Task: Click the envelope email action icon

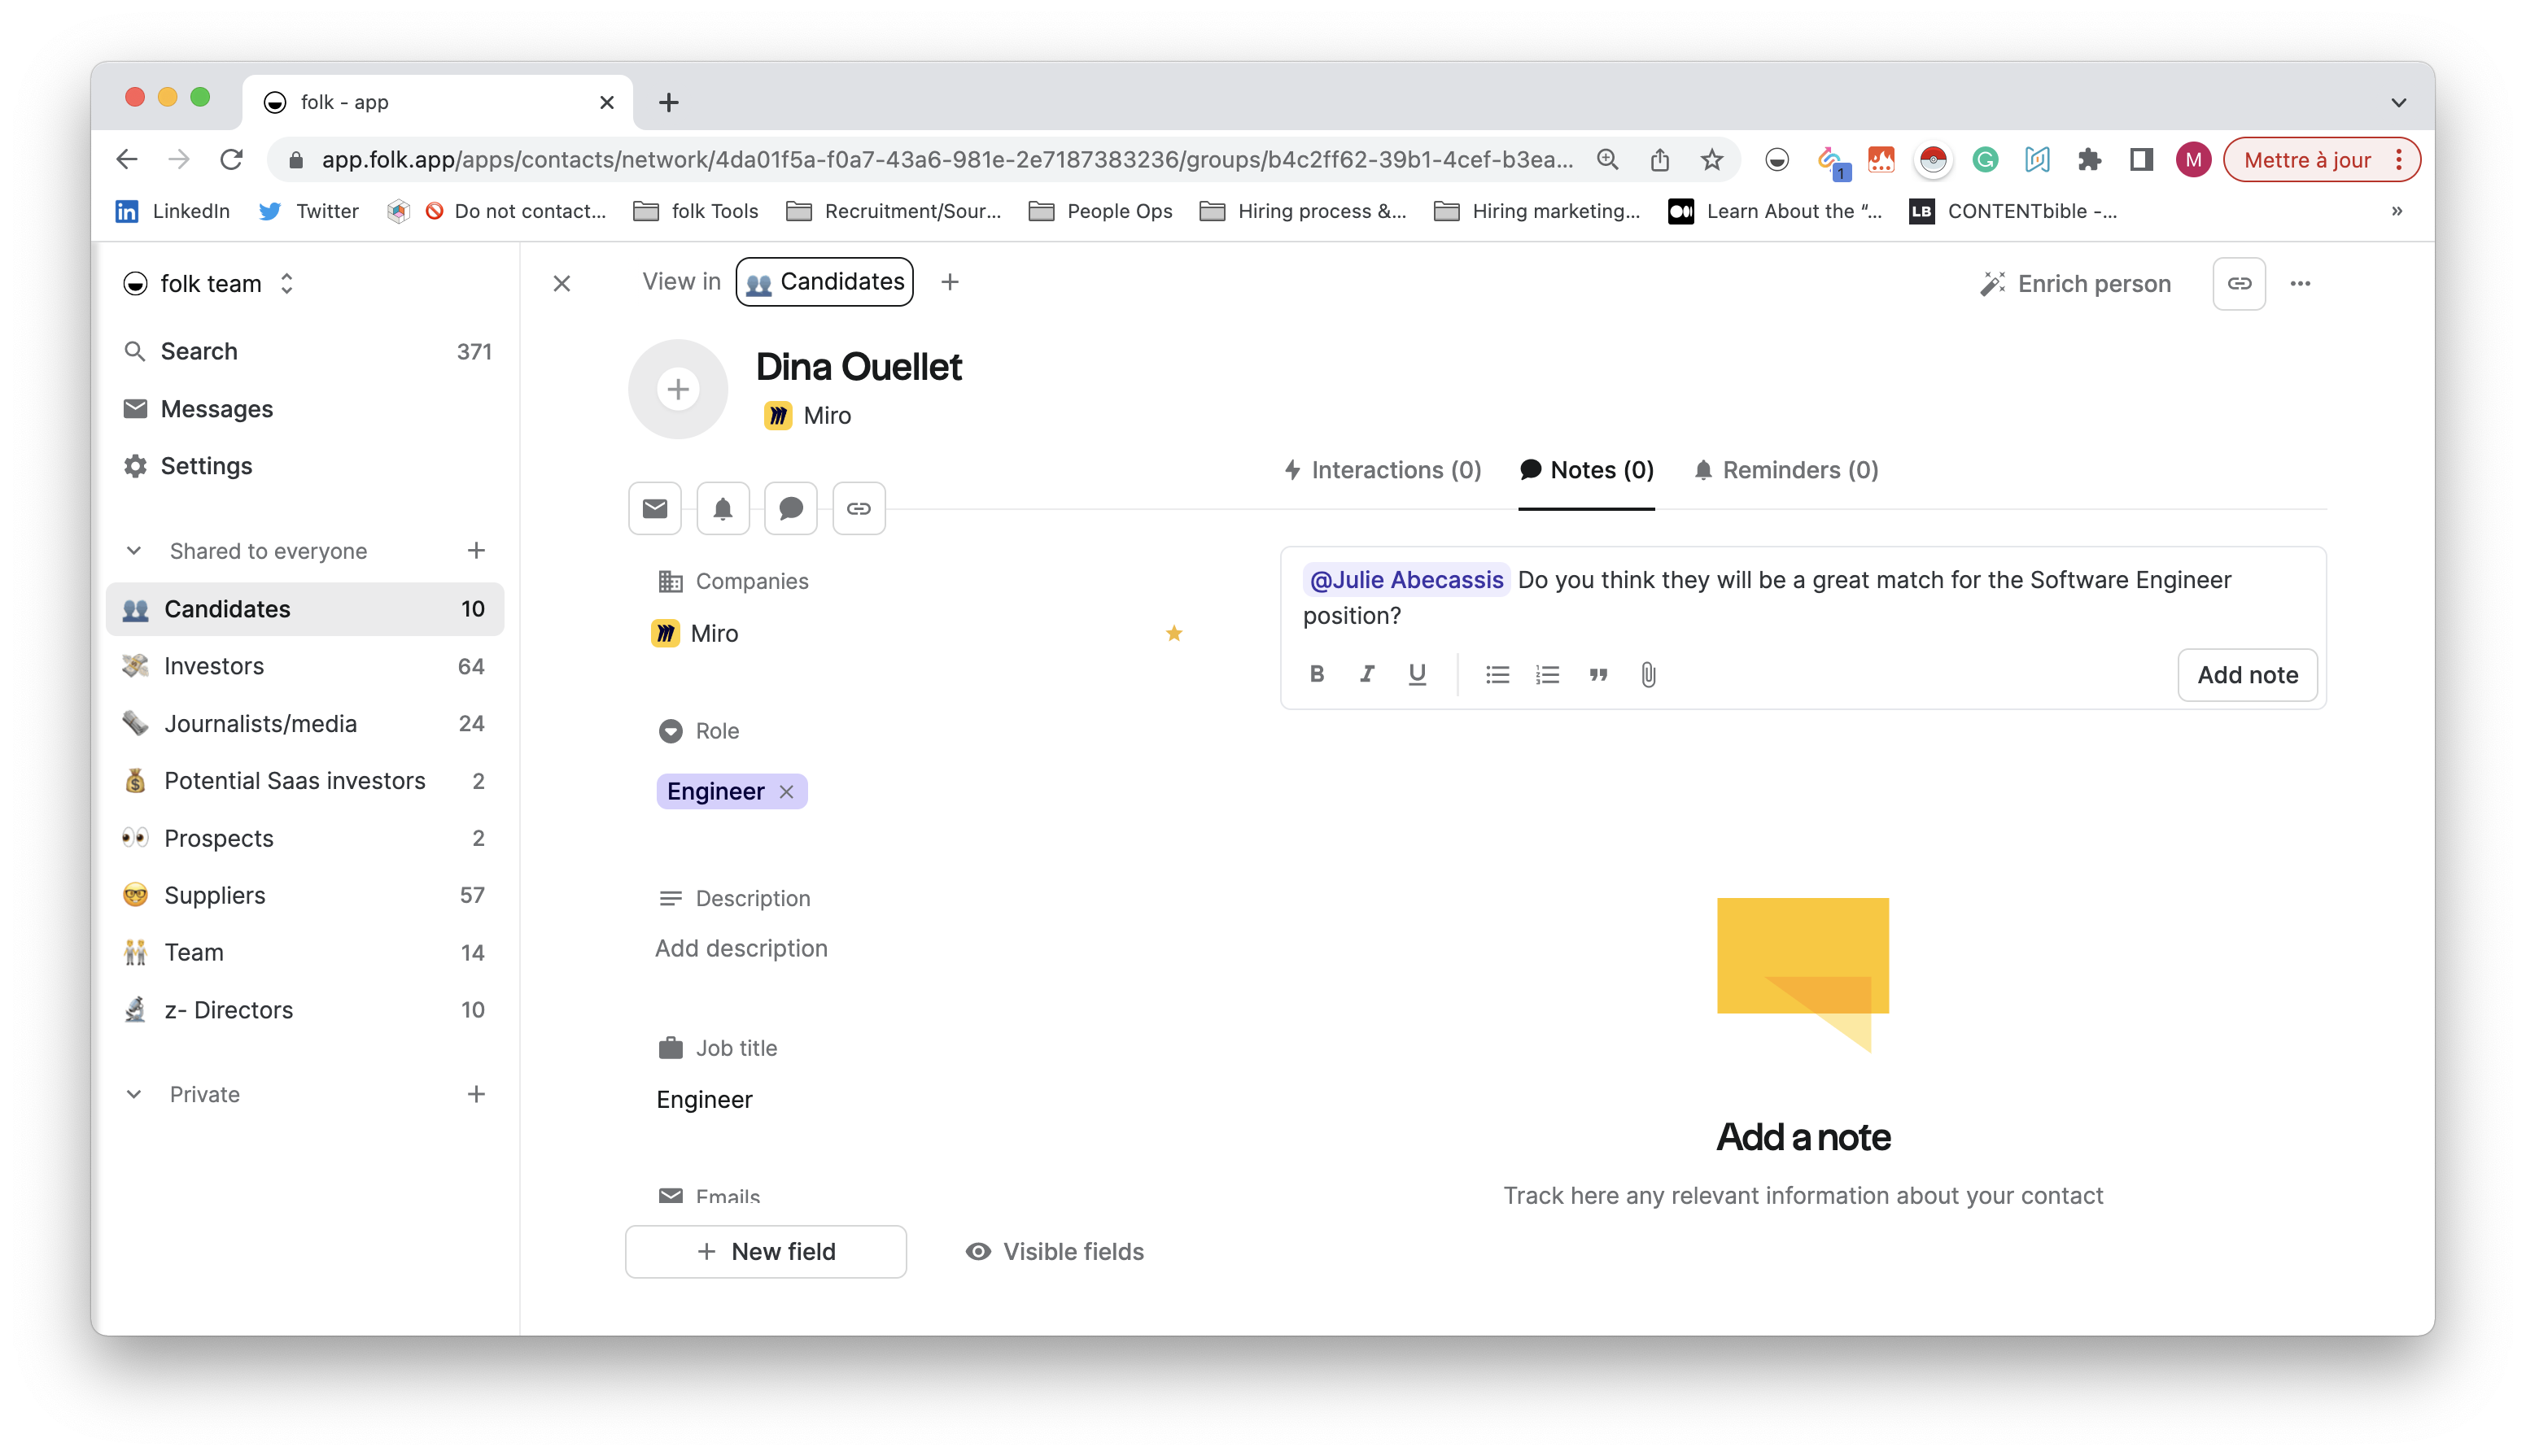Action: pos(654,508)
